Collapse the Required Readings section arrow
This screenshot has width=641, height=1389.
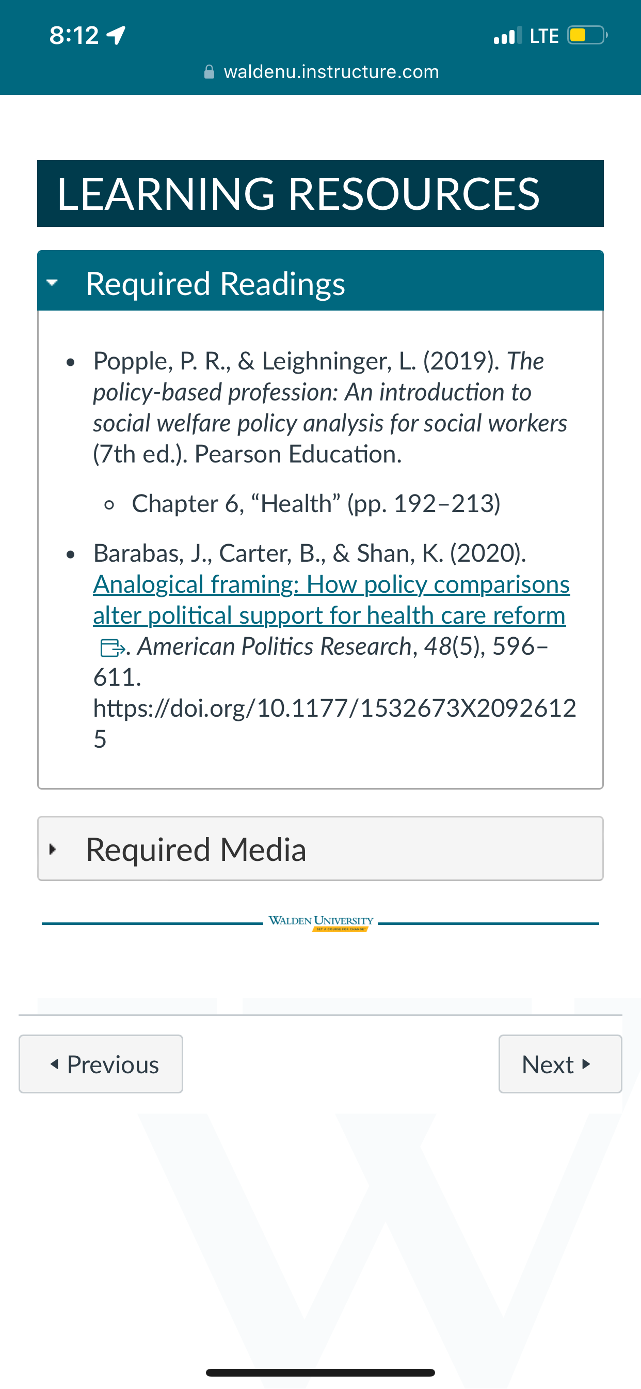click(52, 282)
